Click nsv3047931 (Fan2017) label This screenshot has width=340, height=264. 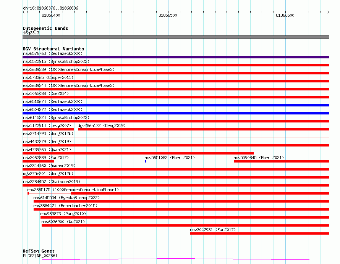tap(213, 230)
